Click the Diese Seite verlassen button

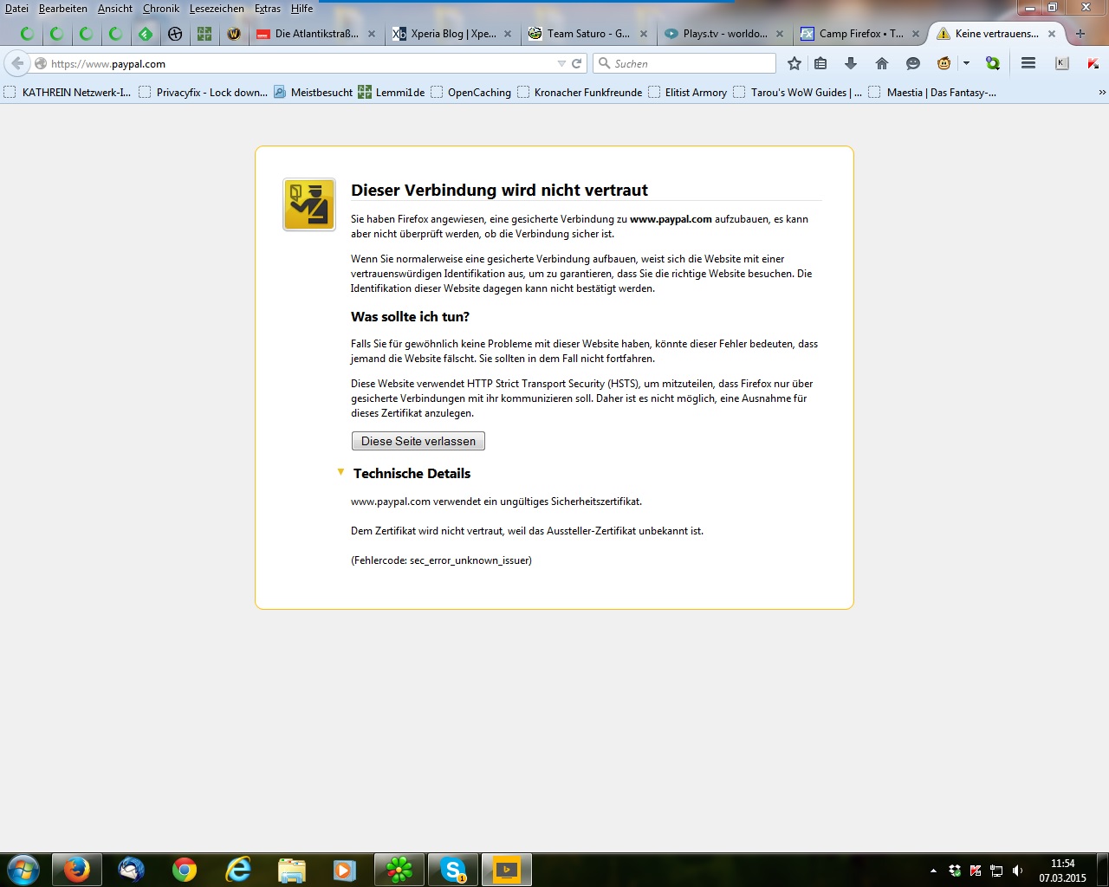418,441
